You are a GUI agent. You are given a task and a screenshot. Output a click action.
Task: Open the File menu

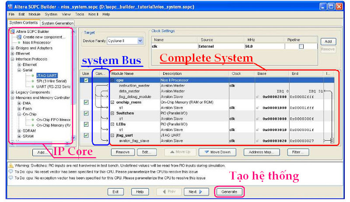11,14
